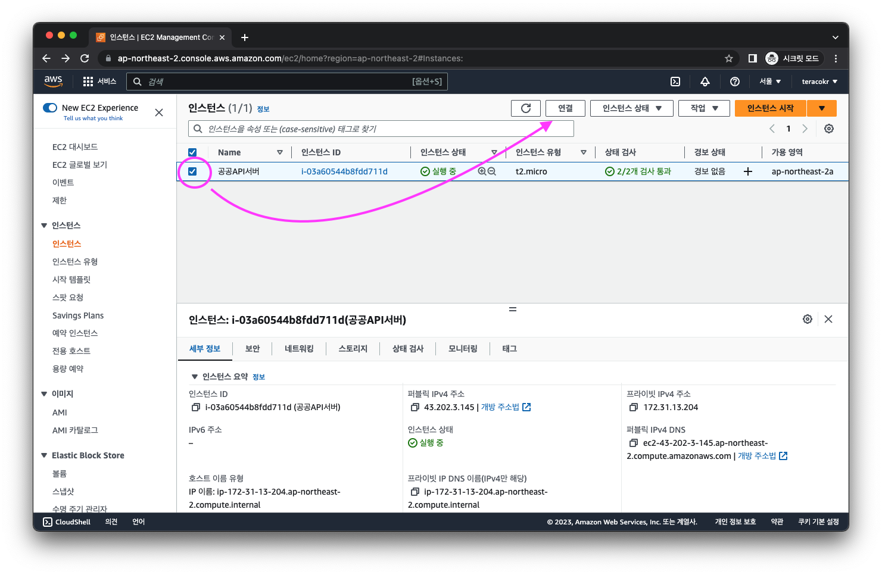Open 개방 주소법 link beside public IP
Screen dimensions: 882x575
click(506, 407)
